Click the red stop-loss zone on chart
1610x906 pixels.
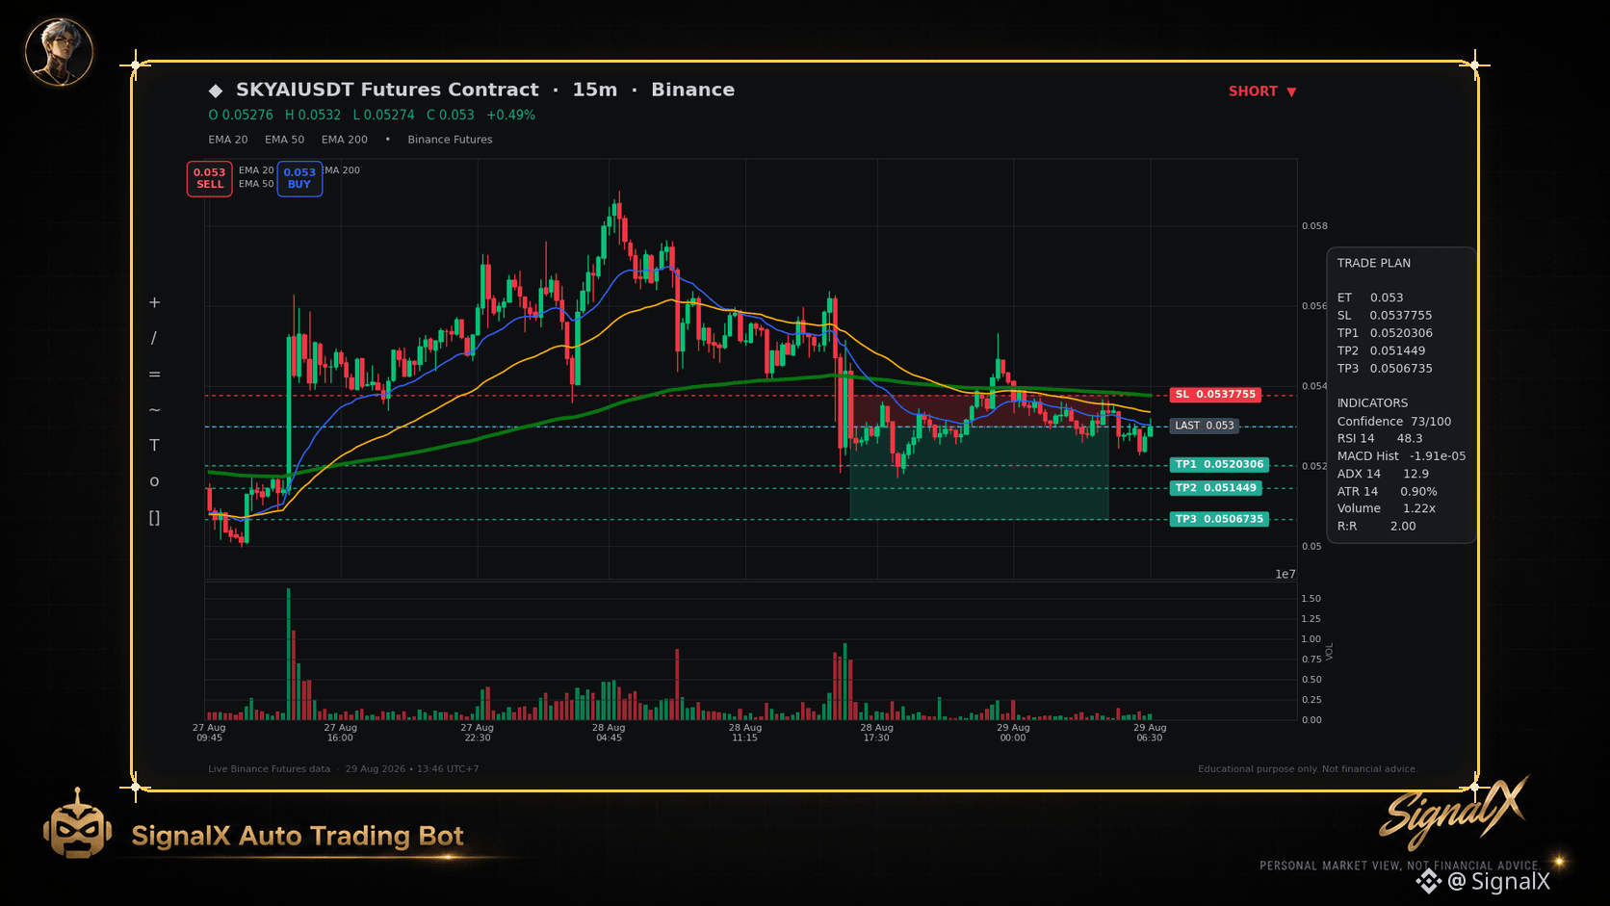979,411
